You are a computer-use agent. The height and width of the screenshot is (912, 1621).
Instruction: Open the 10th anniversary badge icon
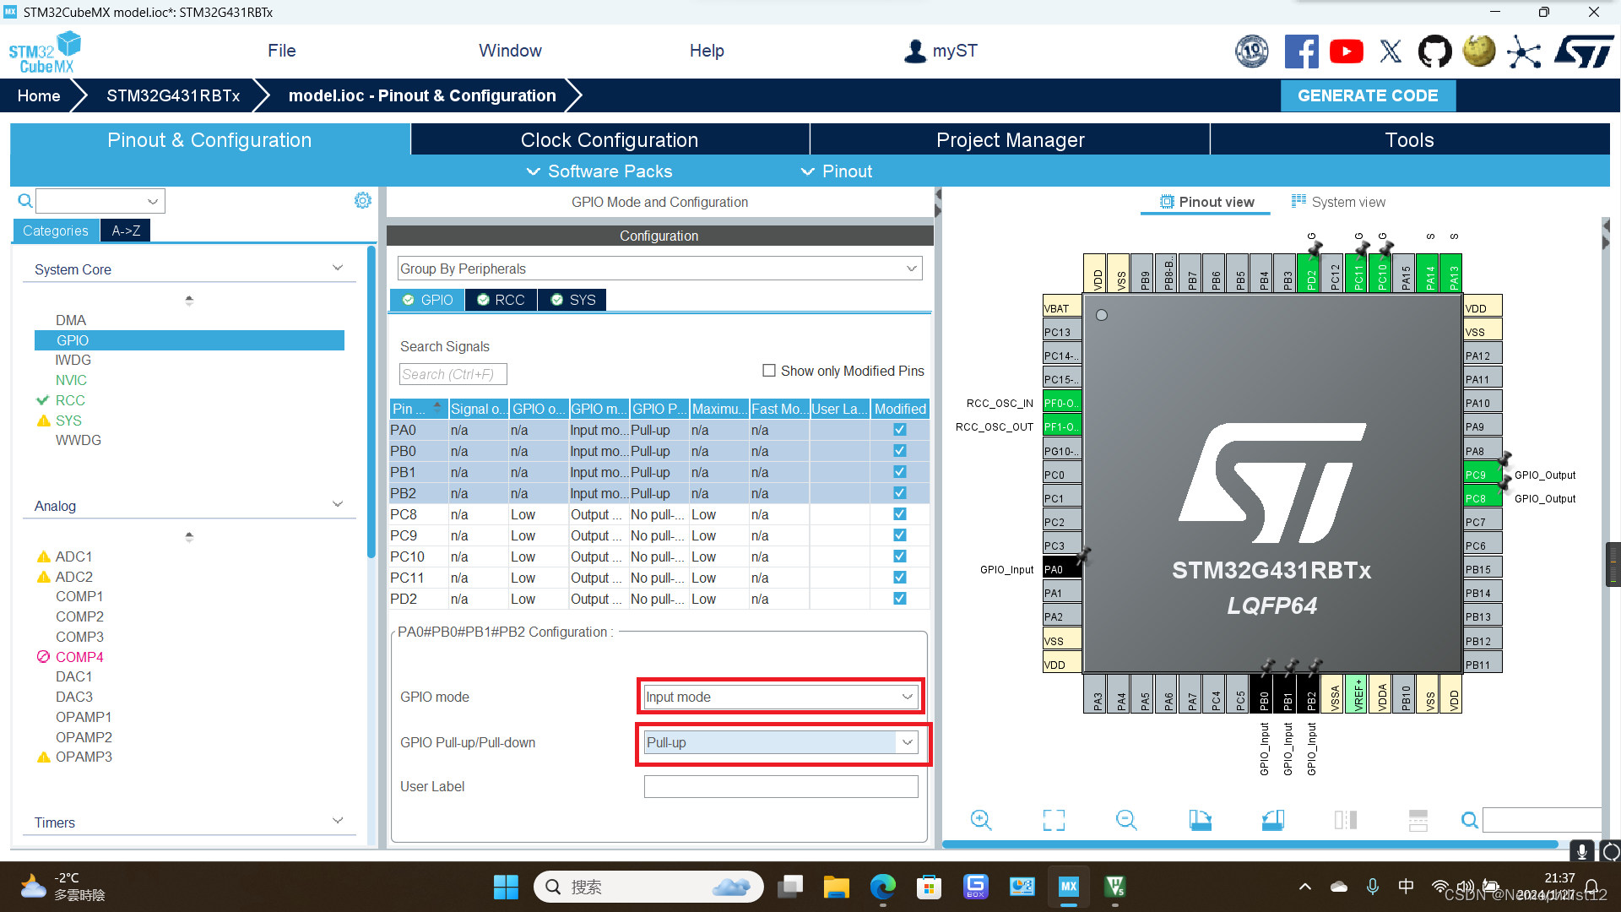tap(1252, 52)
